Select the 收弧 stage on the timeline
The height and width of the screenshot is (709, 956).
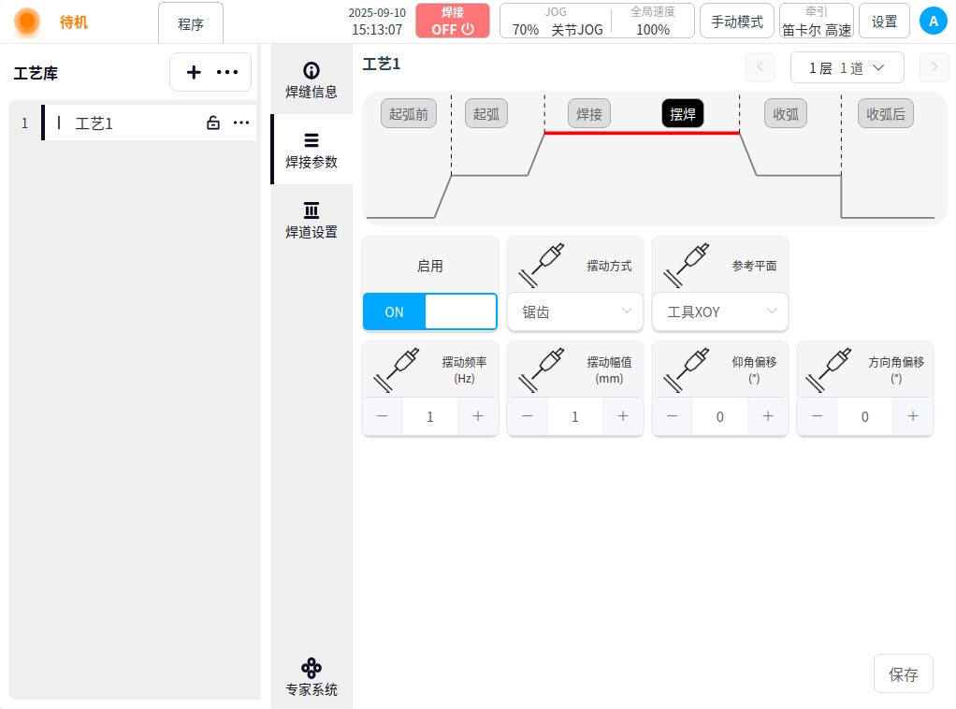click(786, 114)
